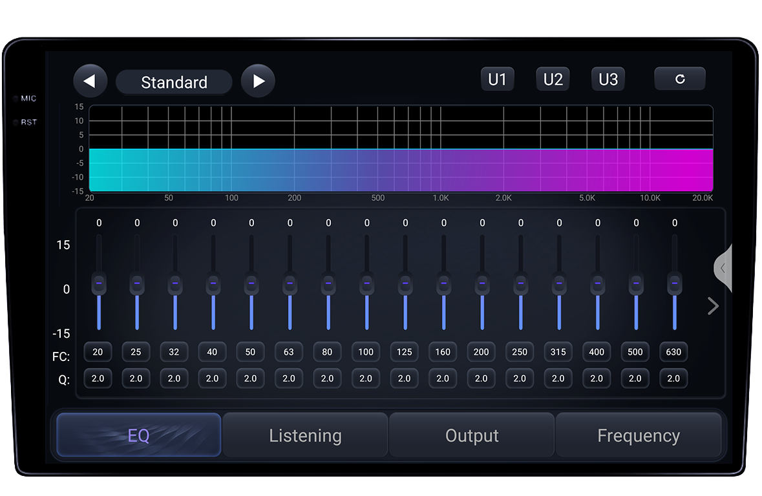Click the RST pinhole on the bezel
The width and height of the screenshot is (762, 496).
[x=16, y=122]
